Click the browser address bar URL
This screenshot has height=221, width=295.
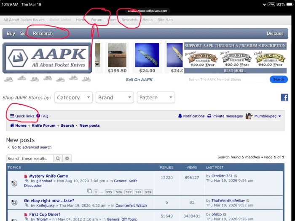click(x=147, y=11)
